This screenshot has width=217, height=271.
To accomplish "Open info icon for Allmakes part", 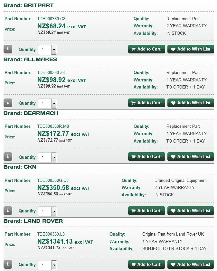I will coord(8,103).
